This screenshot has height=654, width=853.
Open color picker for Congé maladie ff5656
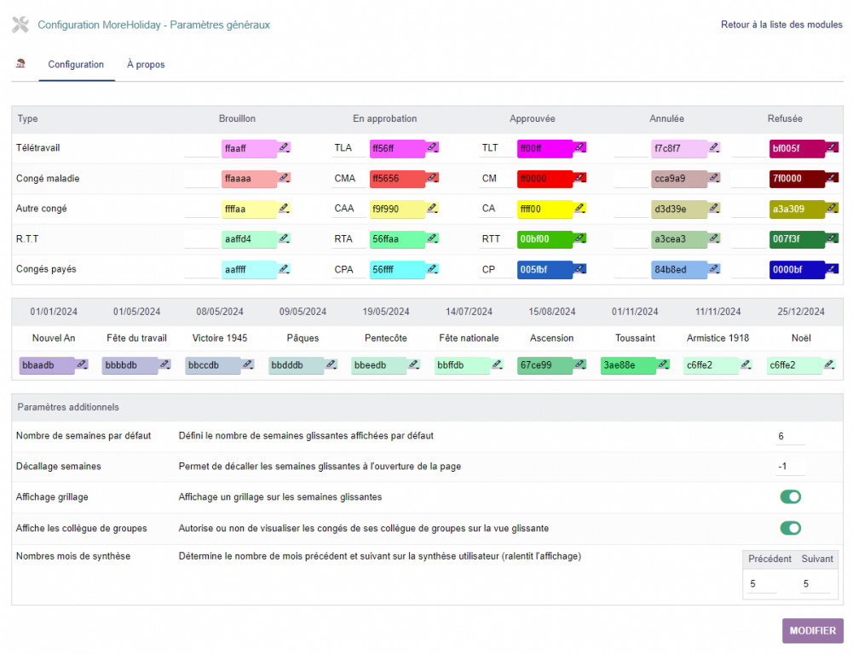coord(433,178)
